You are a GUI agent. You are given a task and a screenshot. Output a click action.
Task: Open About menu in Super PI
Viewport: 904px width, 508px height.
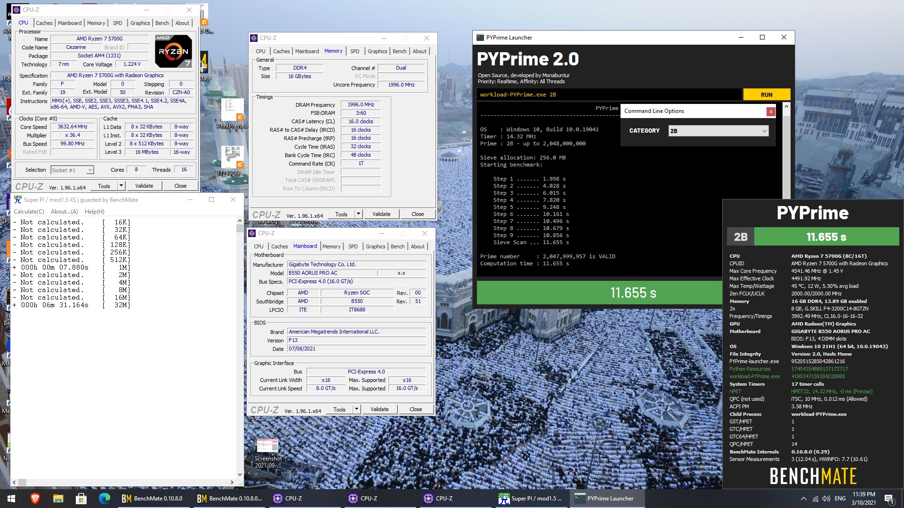[x=65, y=212]
